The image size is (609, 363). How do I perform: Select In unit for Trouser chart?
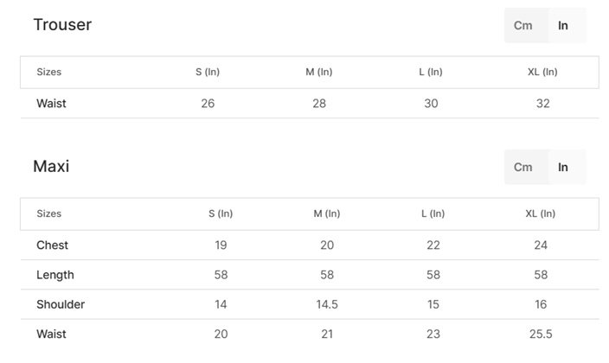(563, 25)
